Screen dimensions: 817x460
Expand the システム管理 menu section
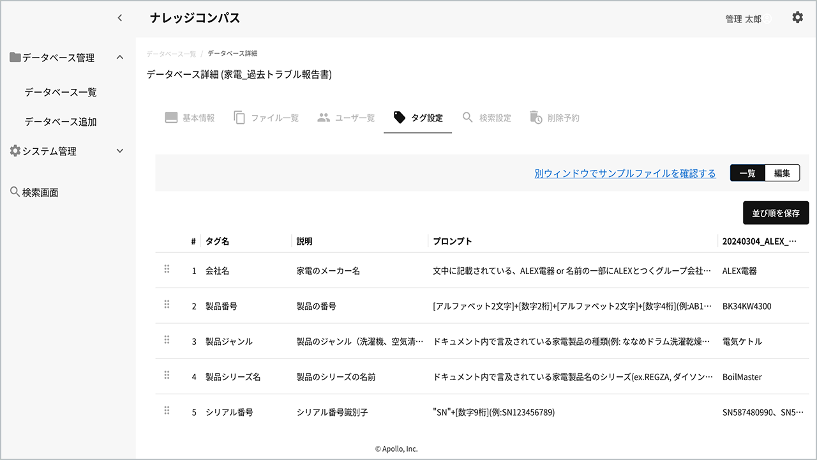tap(120, 151)
